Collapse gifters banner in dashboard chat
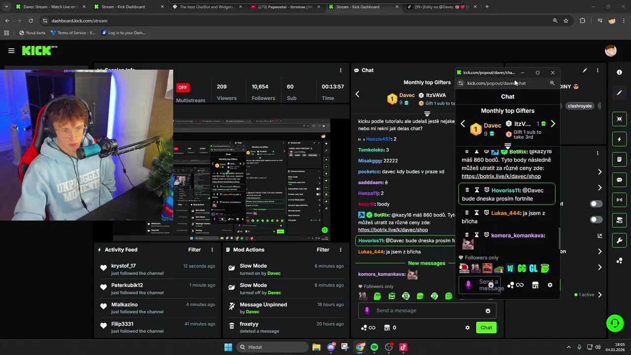631x355 pixels. [x=427, y=113]
